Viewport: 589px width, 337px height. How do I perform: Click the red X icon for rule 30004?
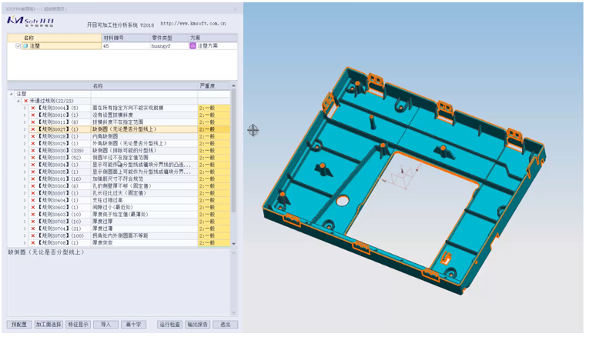pyautogui.click(x=33, y=108)
